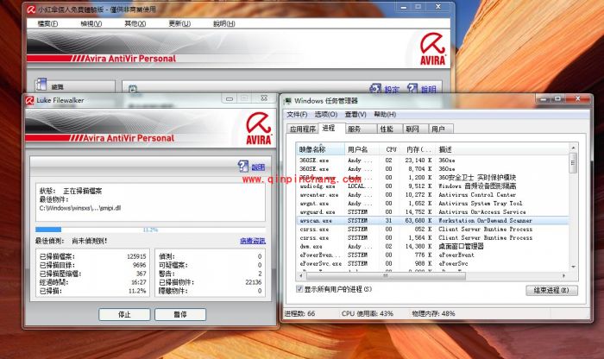Image resolution: width=604 pixels, height=359 pixels.
Task: Click the 設定 settings icon in Avira main window
Action: [376, 89]
